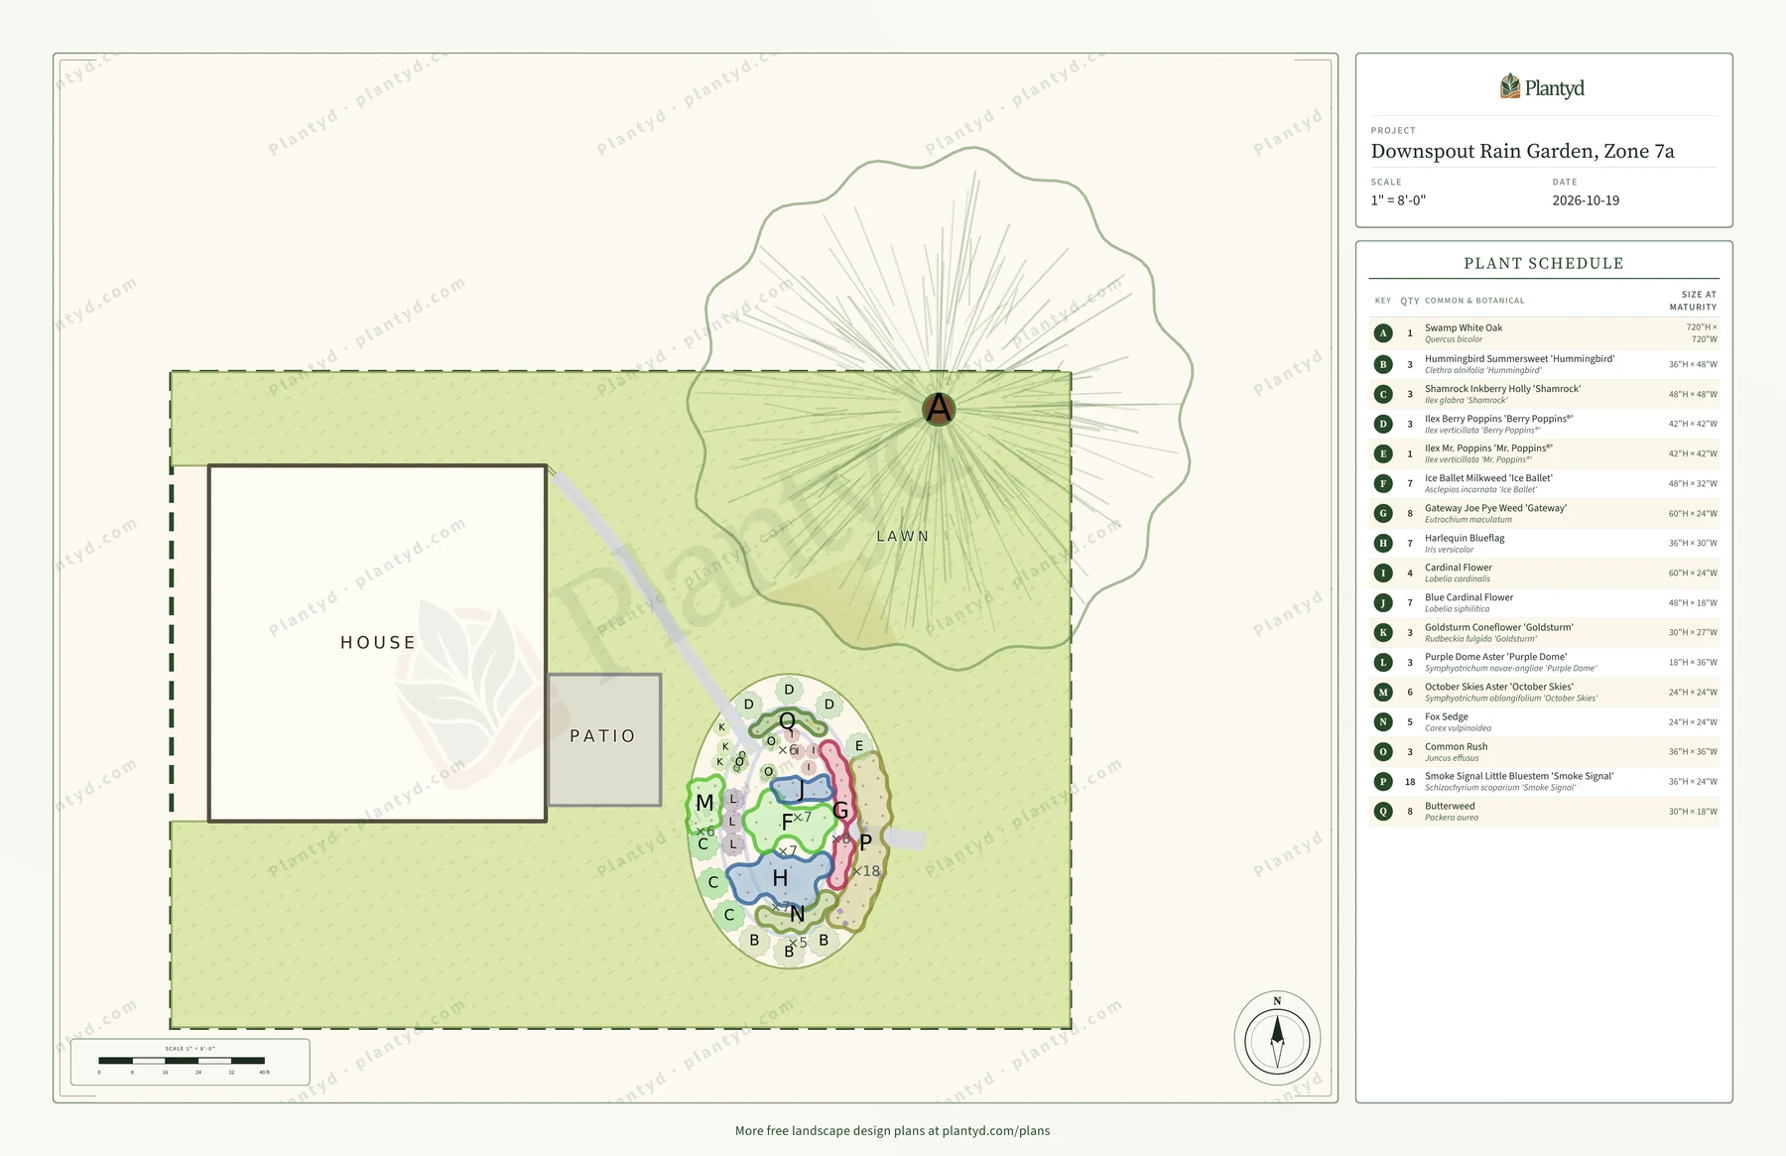Click the scale bar graphic

(x=182, y=1061)
